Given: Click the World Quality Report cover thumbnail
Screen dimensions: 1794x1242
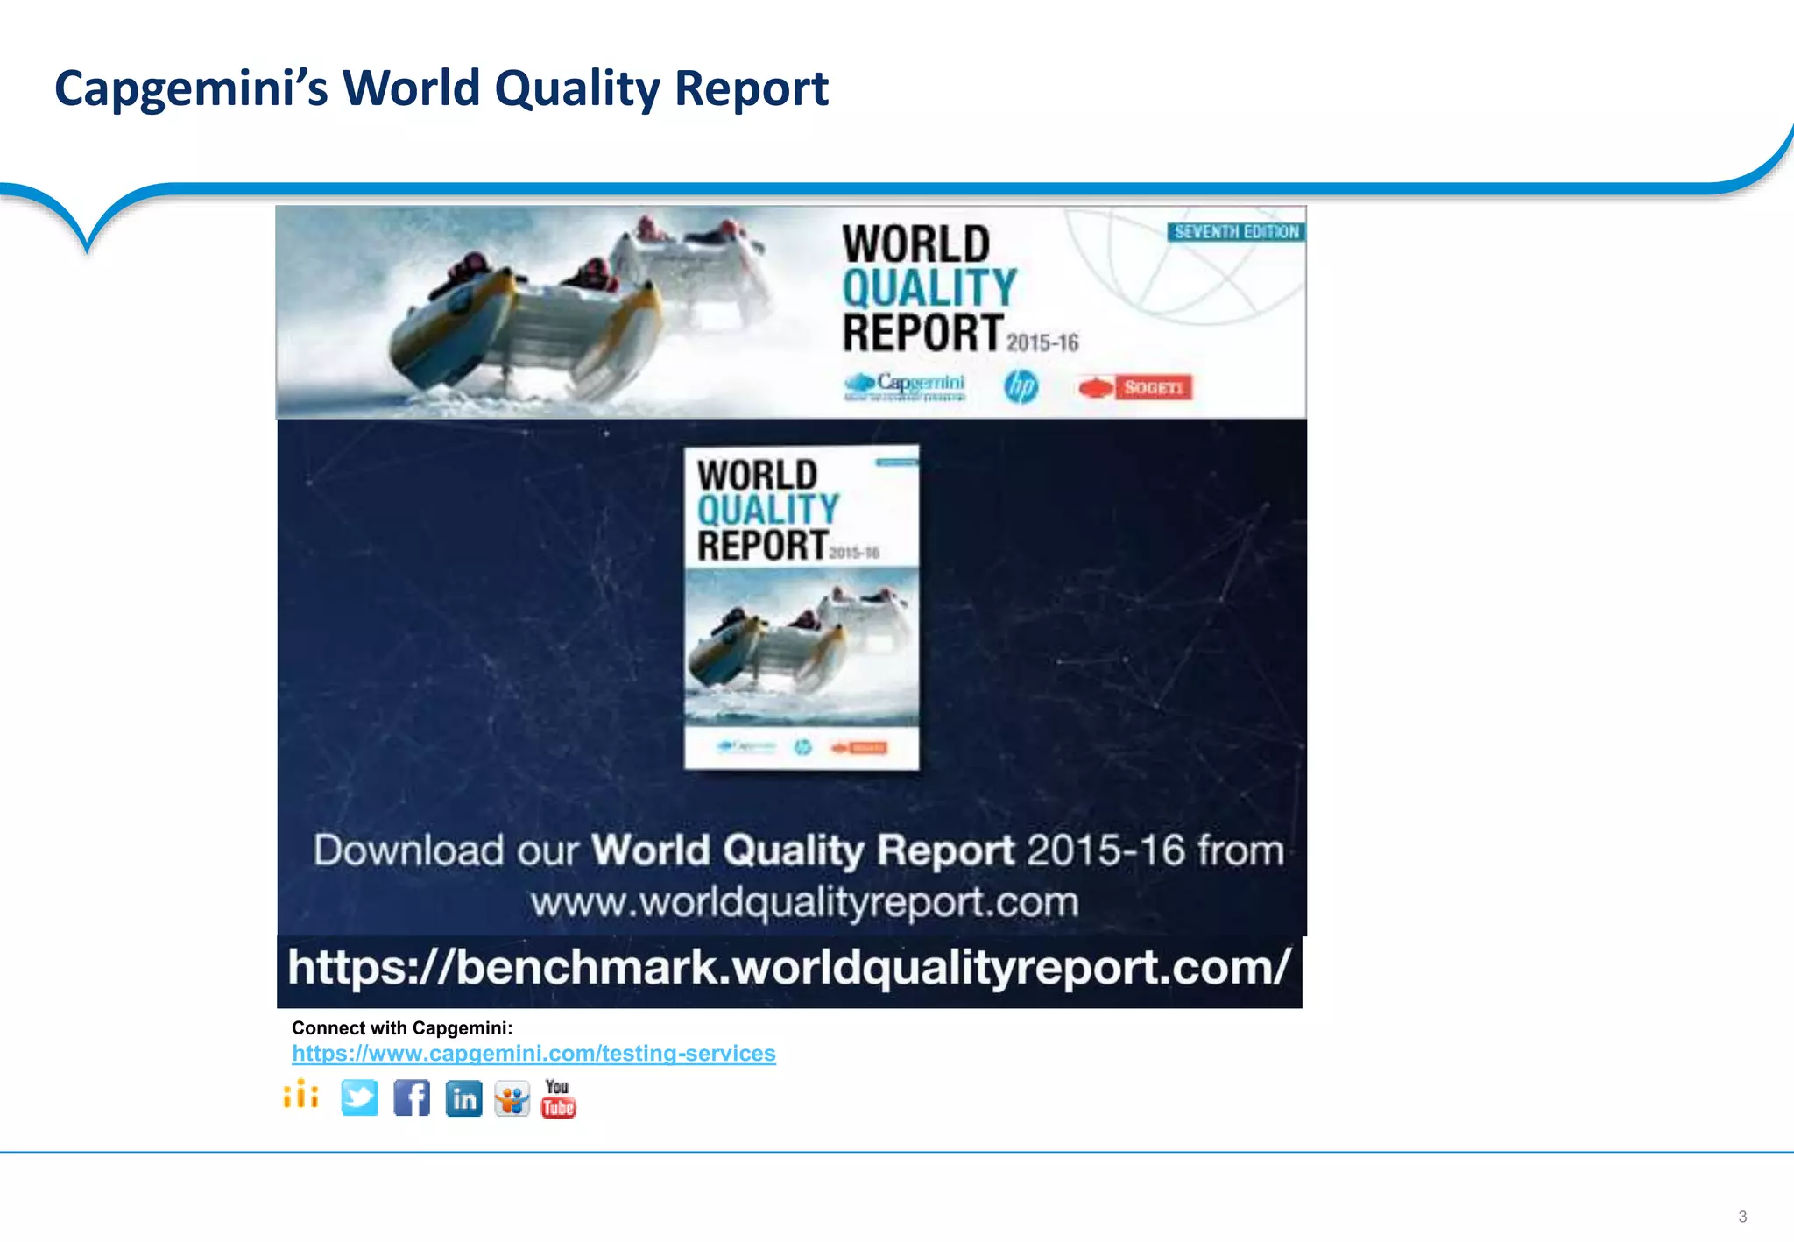Looking at the screenshot, I should pos(802,608).
